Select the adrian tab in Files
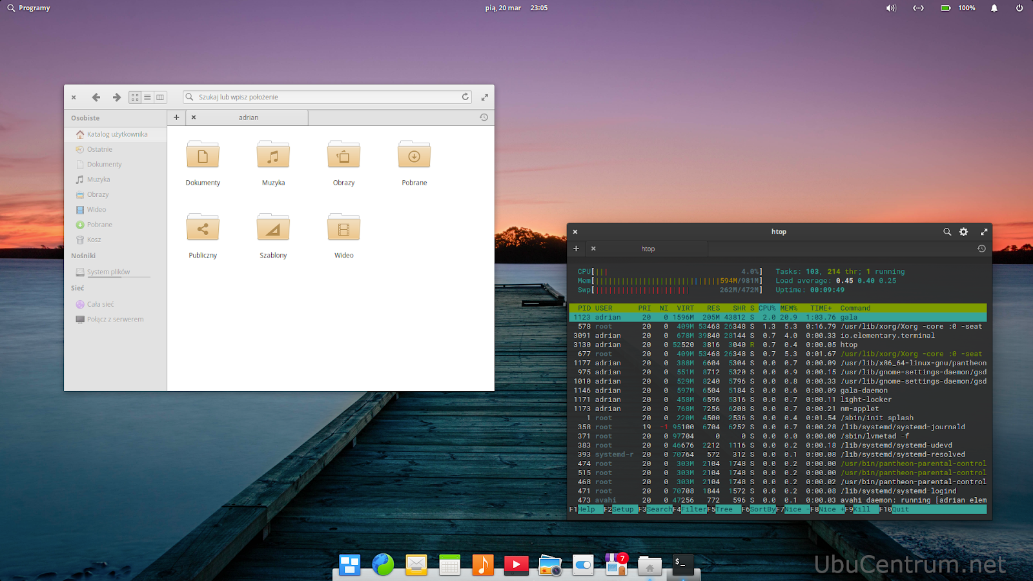This screenshot has width=1033, height=581. [x=248, y=117]
